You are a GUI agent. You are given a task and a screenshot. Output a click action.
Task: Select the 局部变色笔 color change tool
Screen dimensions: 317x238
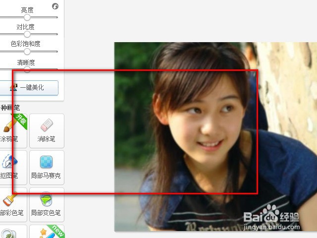[47, 205]
